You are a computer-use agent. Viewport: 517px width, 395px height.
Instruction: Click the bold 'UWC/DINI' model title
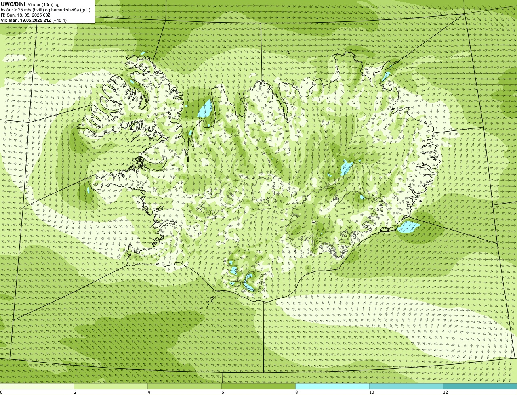(x=13, y=4)
